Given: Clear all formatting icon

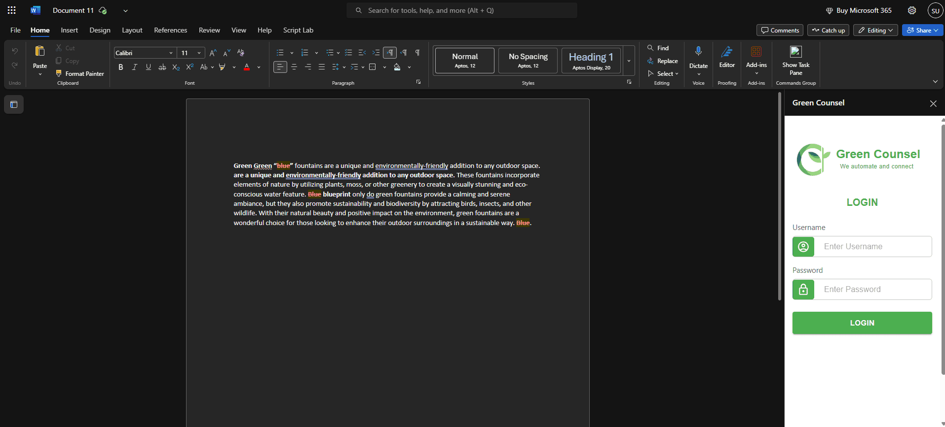Looking at the screenshot, I should pos(241,53).
